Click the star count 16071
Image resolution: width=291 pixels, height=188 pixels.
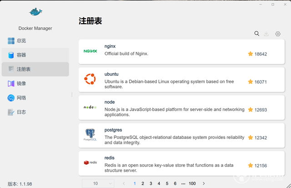pos(261,82)
